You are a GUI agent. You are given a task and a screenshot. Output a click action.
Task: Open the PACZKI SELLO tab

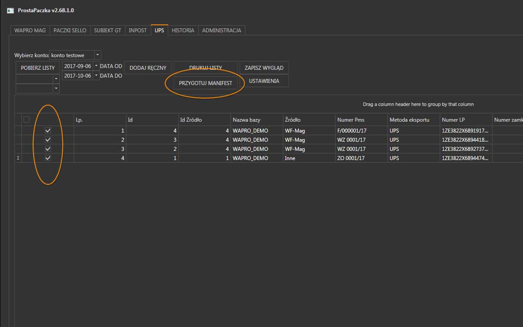pyautogui.click(x=70, y=31)
